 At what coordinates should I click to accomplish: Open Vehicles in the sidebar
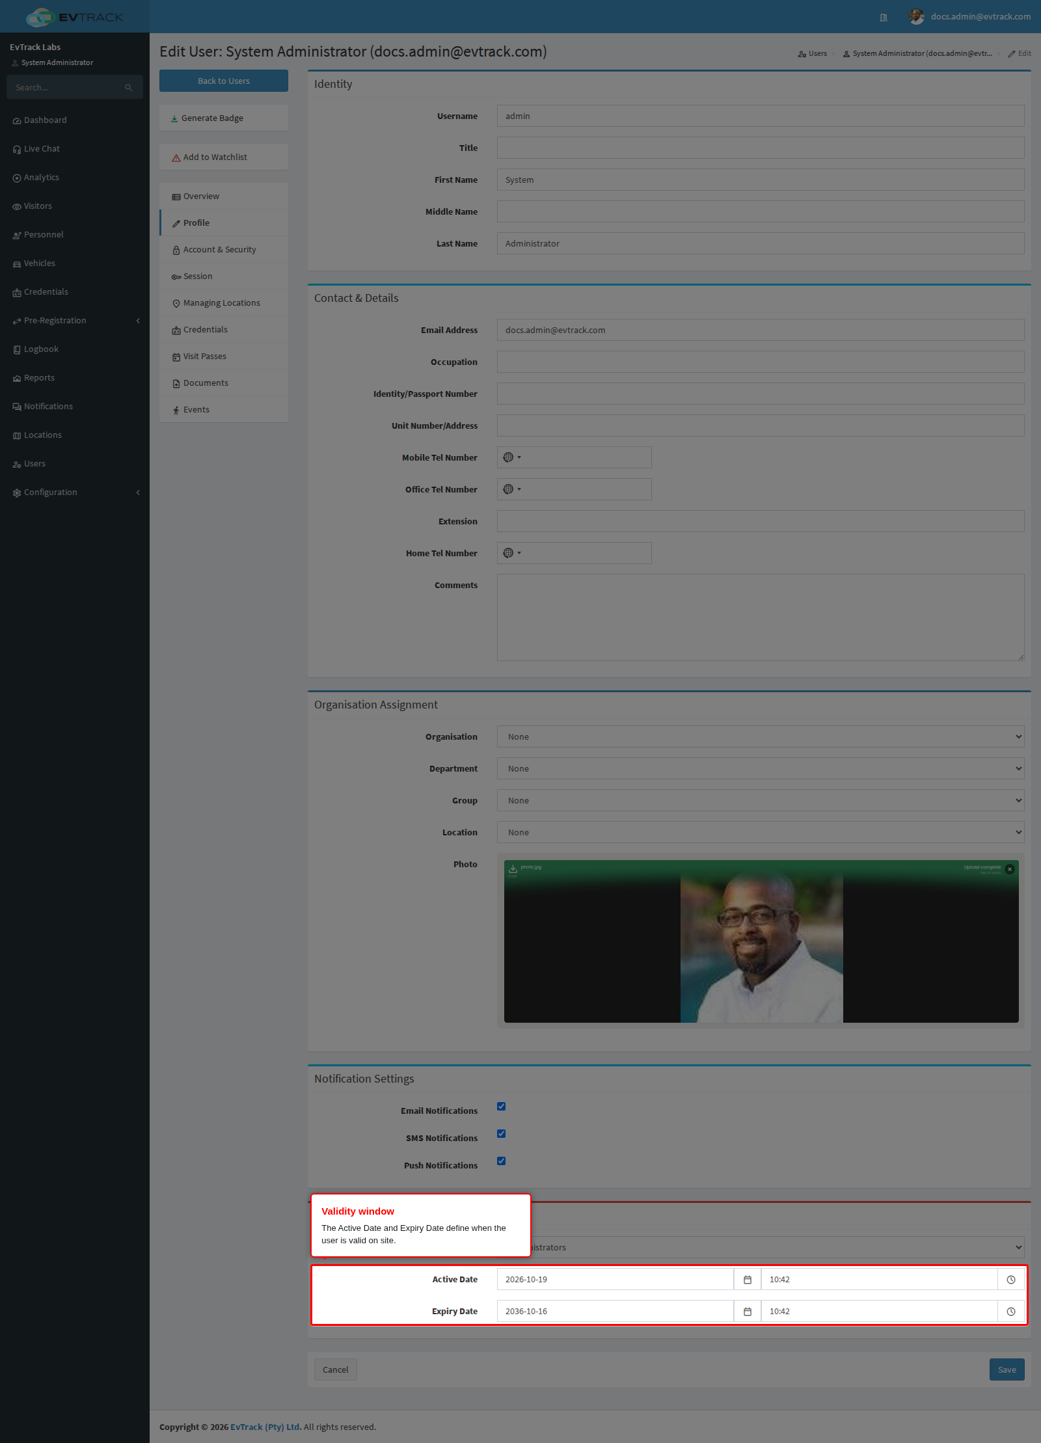[75, 263]
